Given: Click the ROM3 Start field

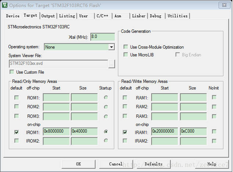Looking at the screenshot, I should click(56, 116).
